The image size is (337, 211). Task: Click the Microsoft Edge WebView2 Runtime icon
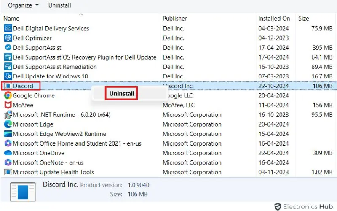(x=8, y=134)
